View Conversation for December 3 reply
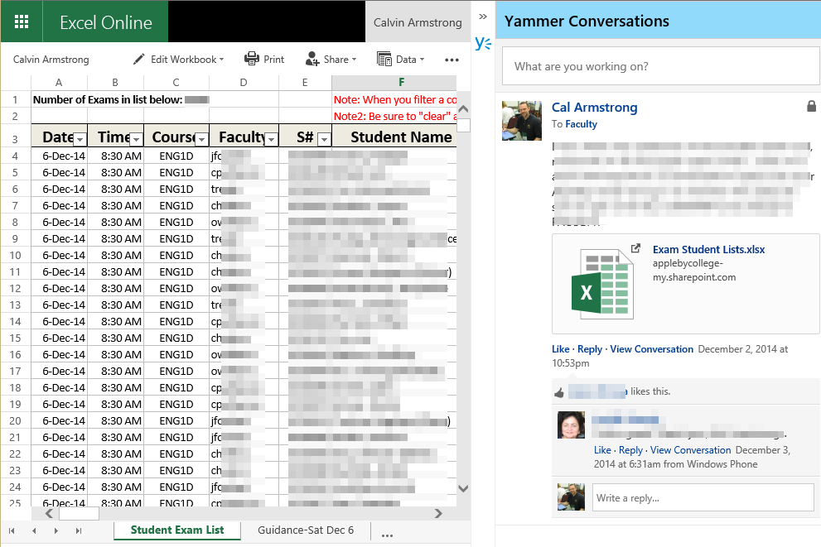Screen dimensions: 821x547 click(x=690, y=449)
